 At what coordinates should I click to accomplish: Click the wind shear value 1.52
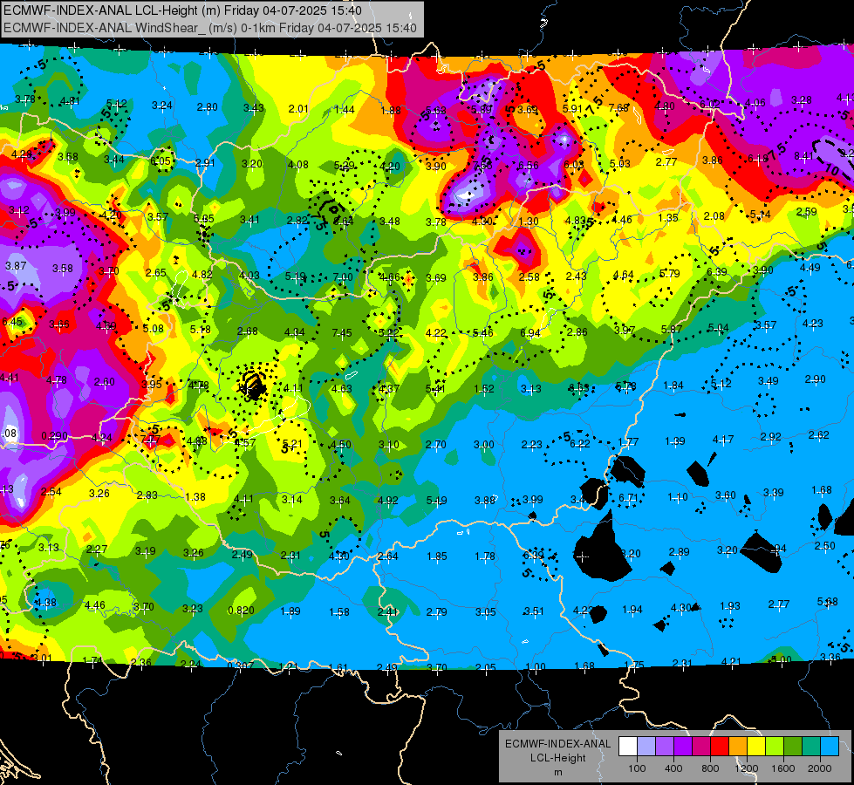point(483,389)
